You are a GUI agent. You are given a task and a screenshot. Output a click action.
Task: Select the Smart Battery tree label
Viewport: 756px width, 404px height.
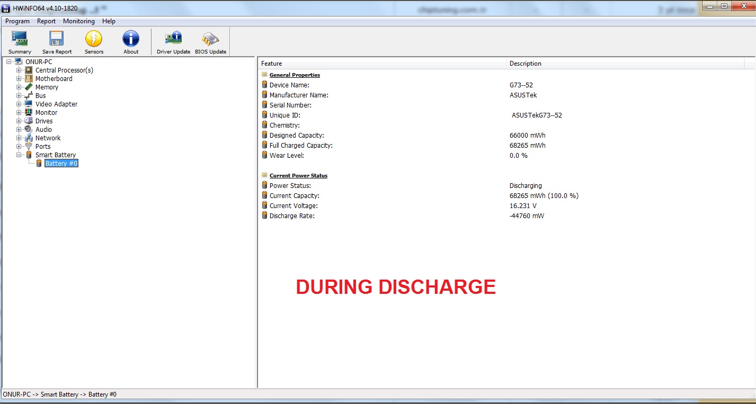[x=56, y=155]
